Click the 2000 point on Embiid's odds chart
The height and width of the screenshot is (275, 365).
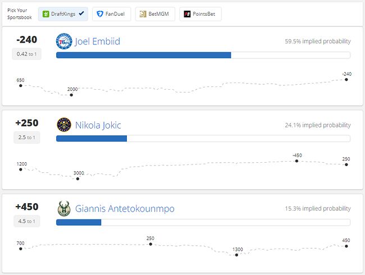point(71,95)
